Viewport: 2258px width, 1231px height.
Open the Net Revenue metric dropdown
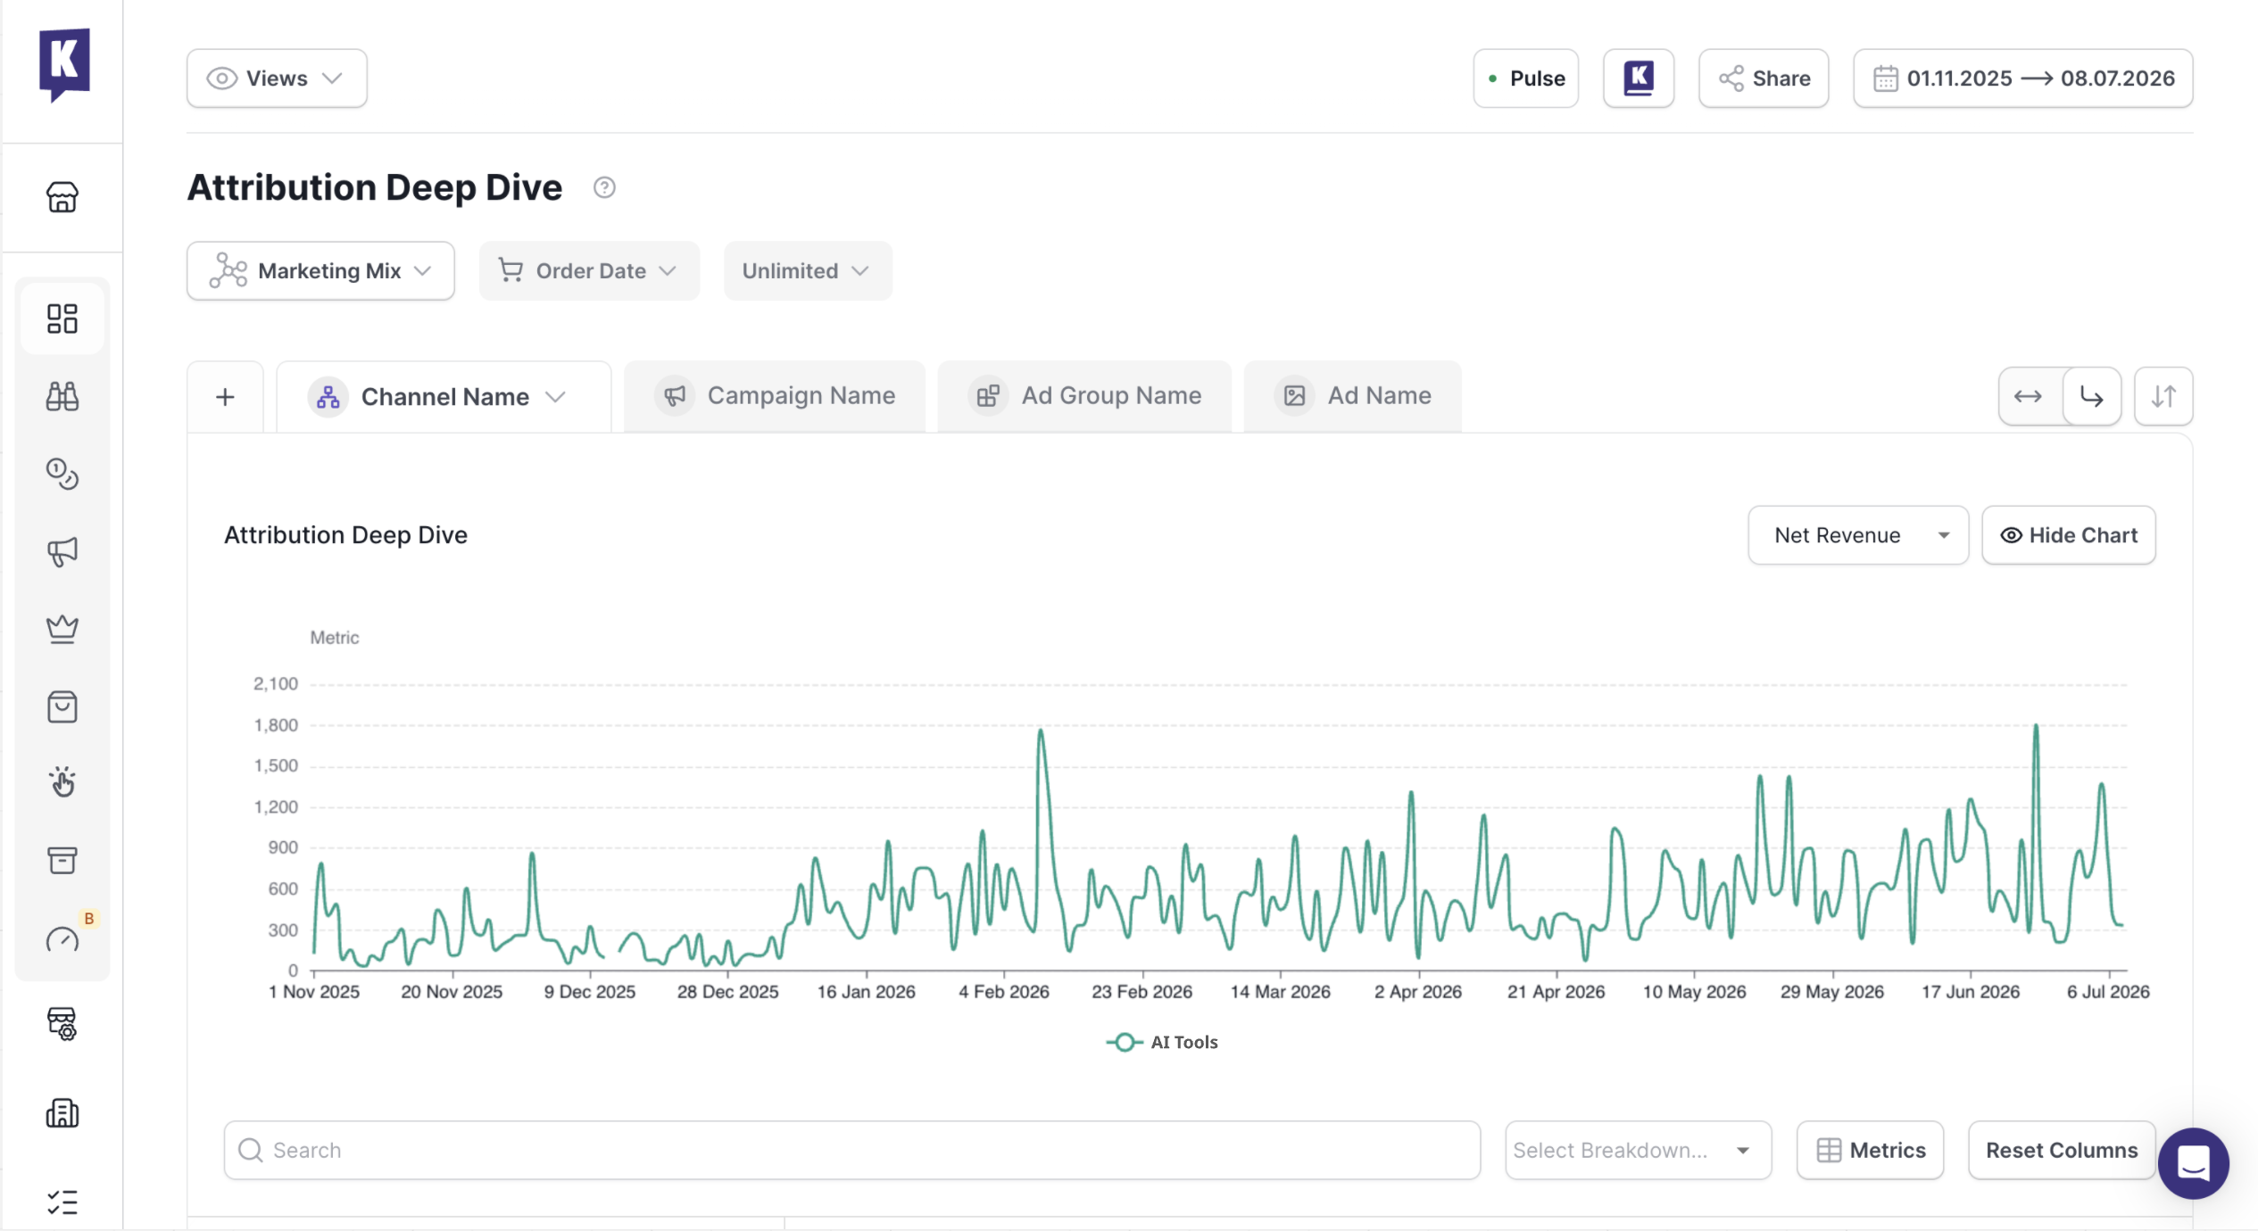click(1857, 535)
